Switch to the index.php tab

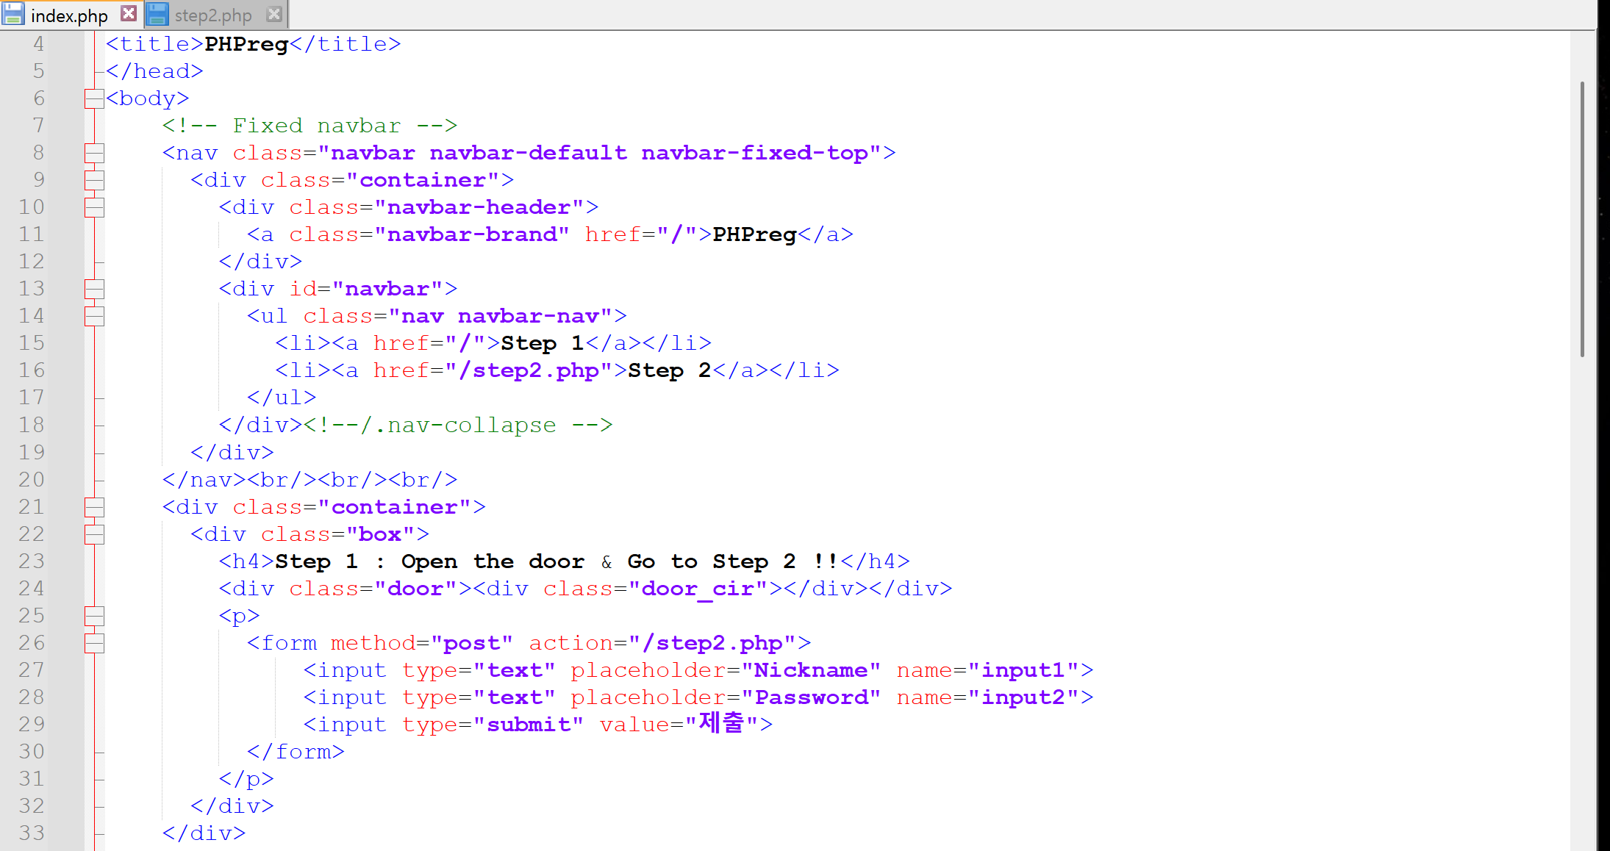[68, 15]
